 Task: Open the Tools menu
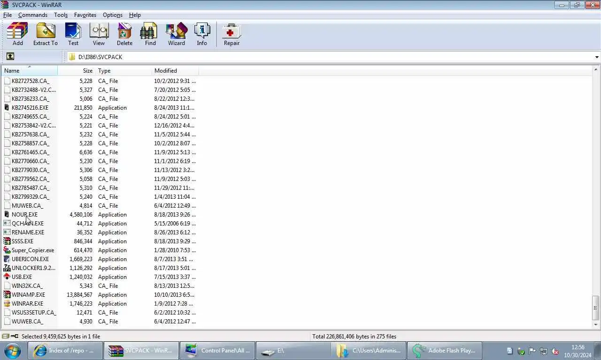[61, 15]
